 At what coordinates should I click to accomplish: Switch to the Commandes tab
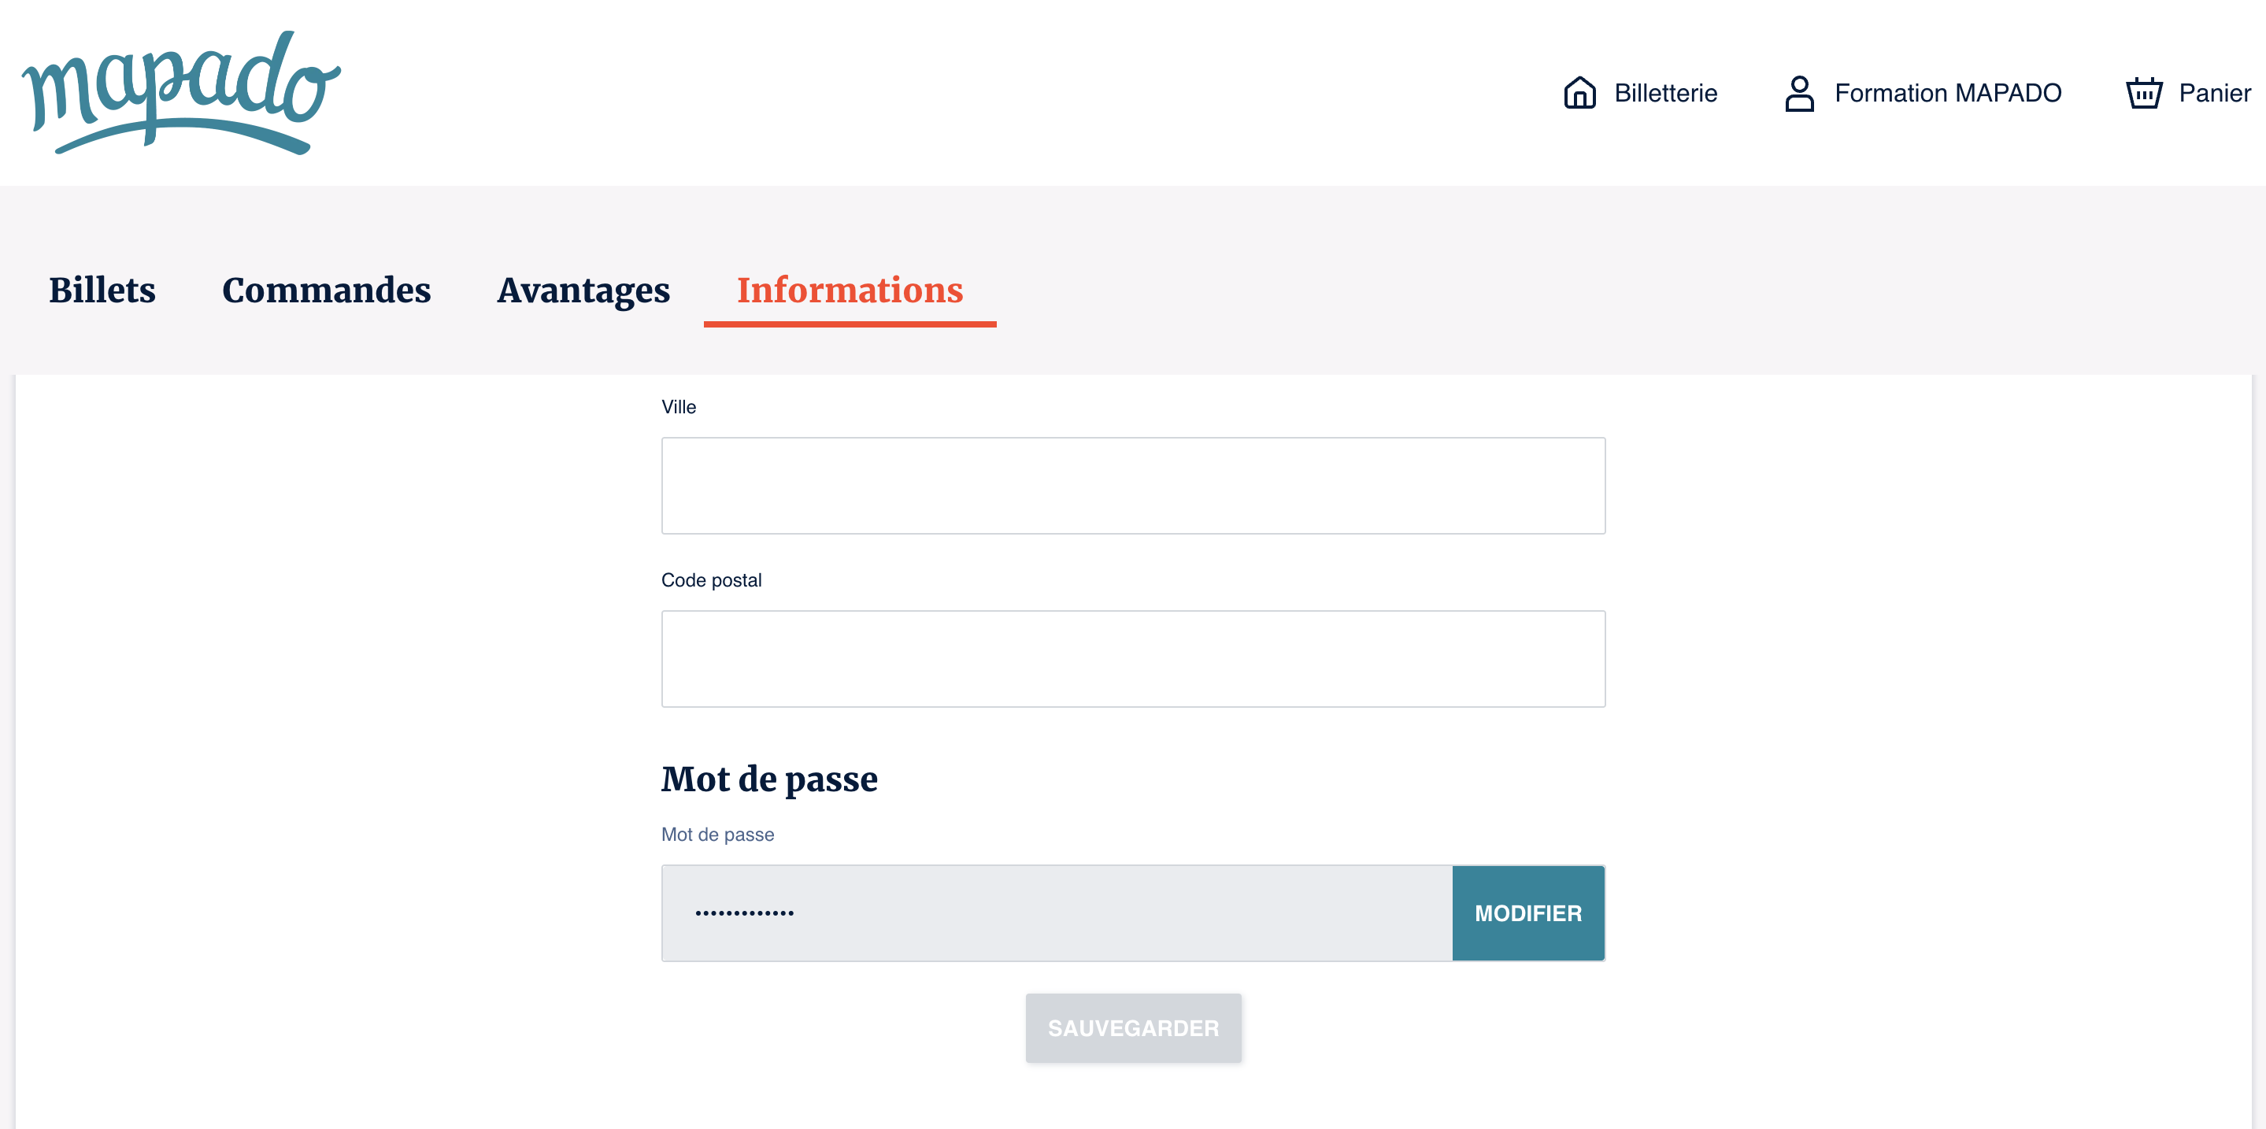(x=326, y=291)
